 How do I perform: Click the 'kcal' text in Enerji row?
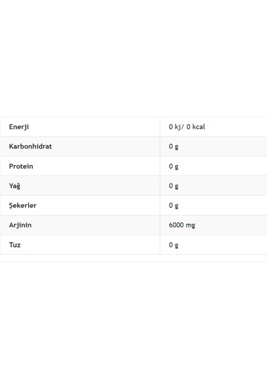(198, 127)
